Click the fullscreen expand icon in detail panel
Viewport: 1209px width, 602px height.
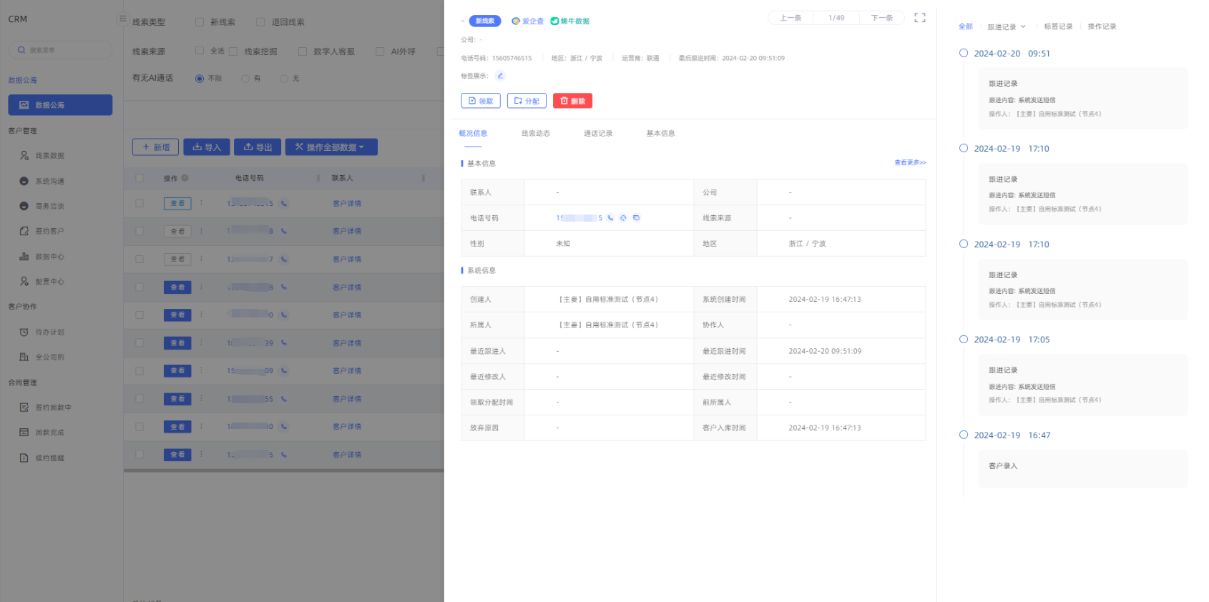pos(920,18)
